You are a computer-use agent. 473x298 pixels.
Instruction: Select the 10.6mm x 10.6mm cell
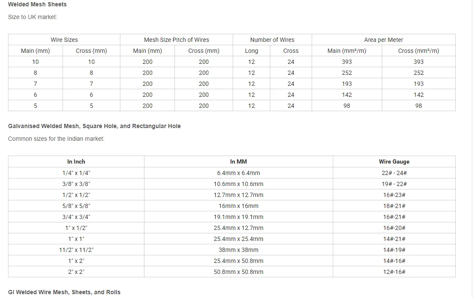238,184
